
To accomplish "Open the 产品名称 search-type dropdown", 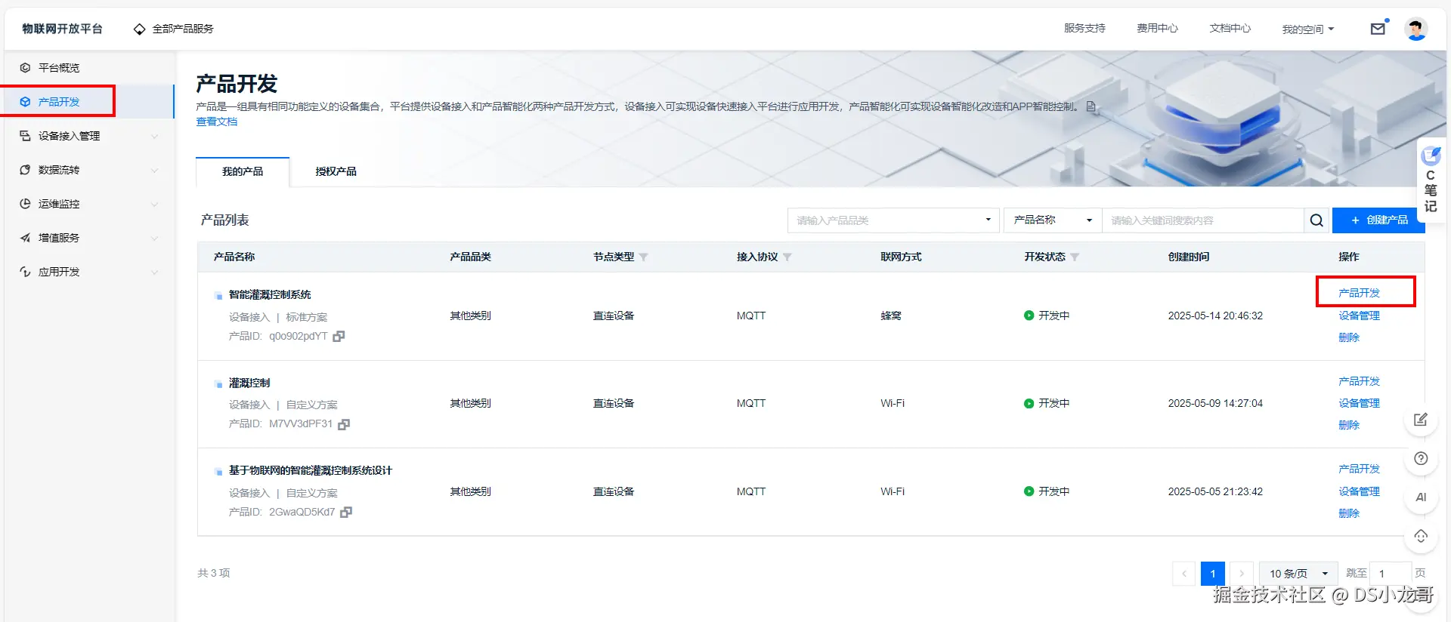I will tap(1053, 220).
